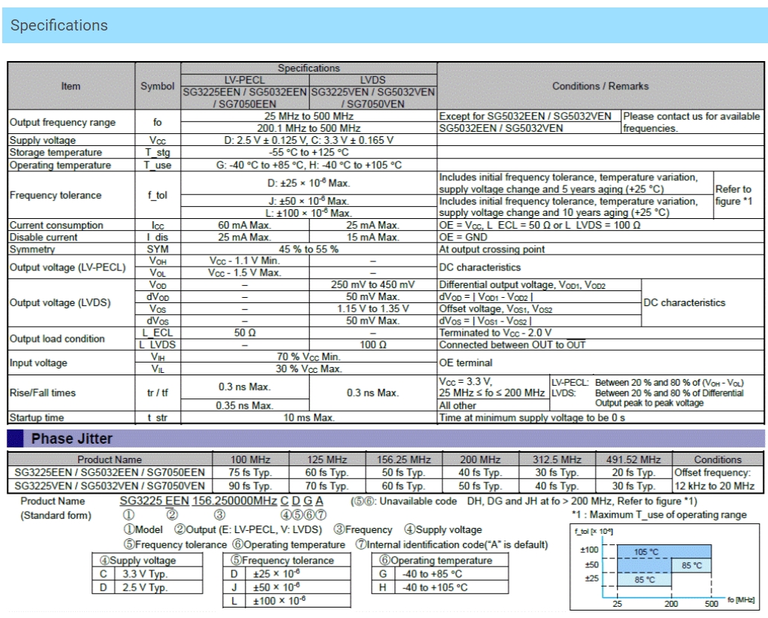Select '75 fs Typ.' jitter value
Viewport: 768px width, 618px height.
click(x=250, y=473)
